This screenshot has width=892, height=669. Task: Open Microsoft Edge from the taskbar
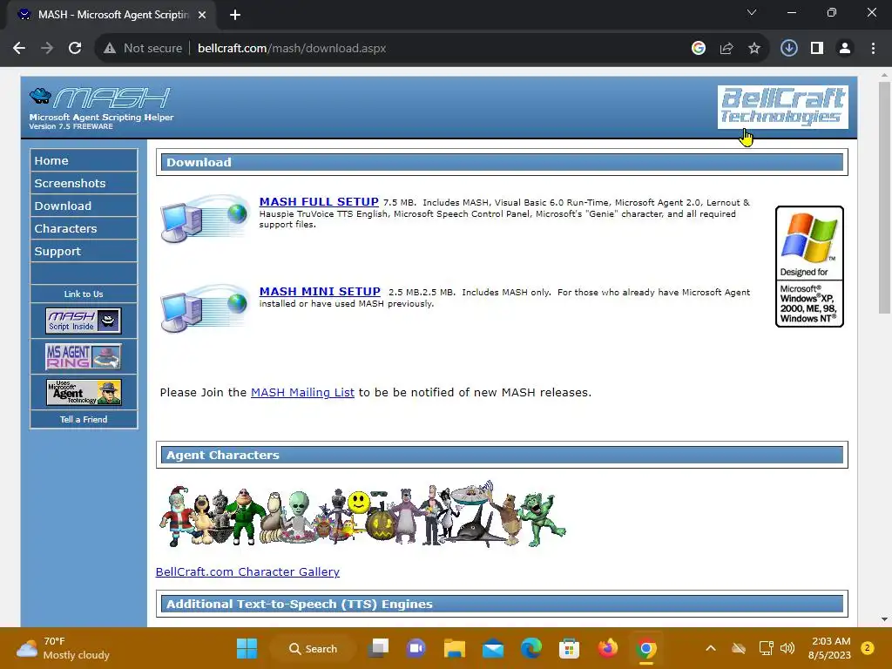(530, 648)
